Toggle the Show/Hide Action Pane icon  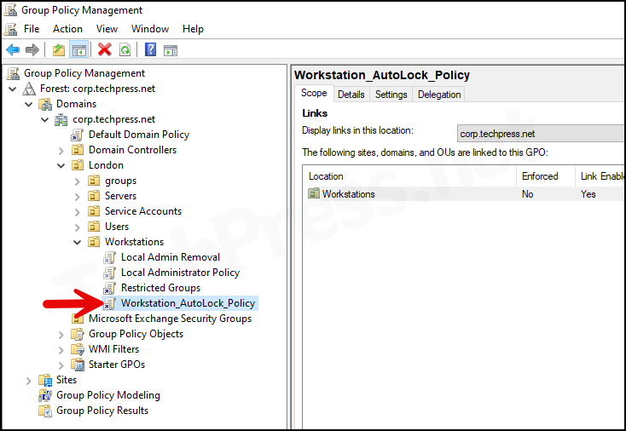tap(171, 50)
